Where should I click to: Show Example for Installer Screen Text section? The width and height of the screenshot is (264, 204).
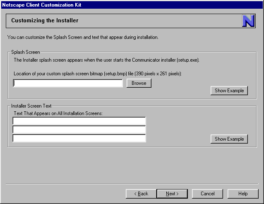pos(229,139)
